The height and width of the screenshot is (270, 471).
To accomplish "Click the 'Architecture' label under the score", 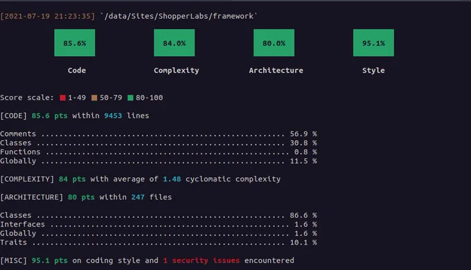I will pos(276,71).
